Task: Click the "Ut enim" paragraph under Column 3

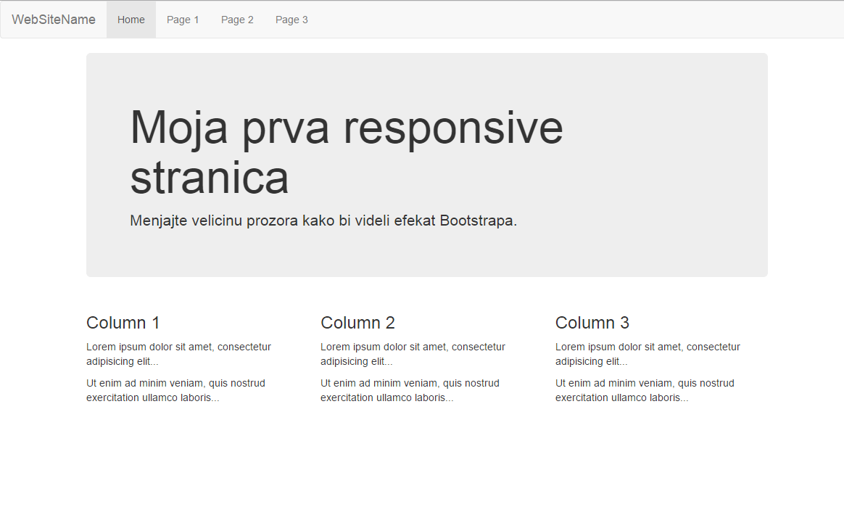Action: (x=645, y=390)
